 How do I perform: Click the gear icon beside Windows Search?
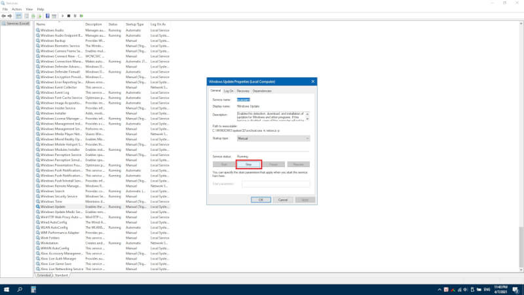38,191
